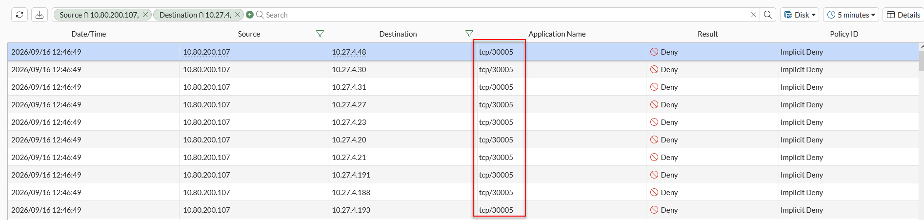Click tcp/30005 in the 10.27.4.191 row
Screen dimensions: 924x220
pos(496,175)
